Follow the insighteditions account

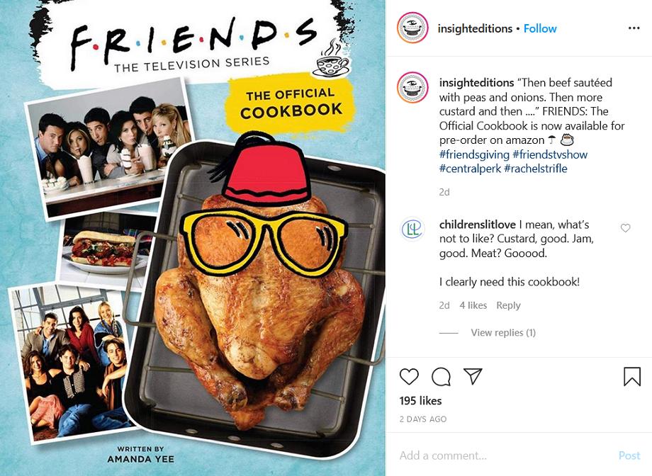540,28
